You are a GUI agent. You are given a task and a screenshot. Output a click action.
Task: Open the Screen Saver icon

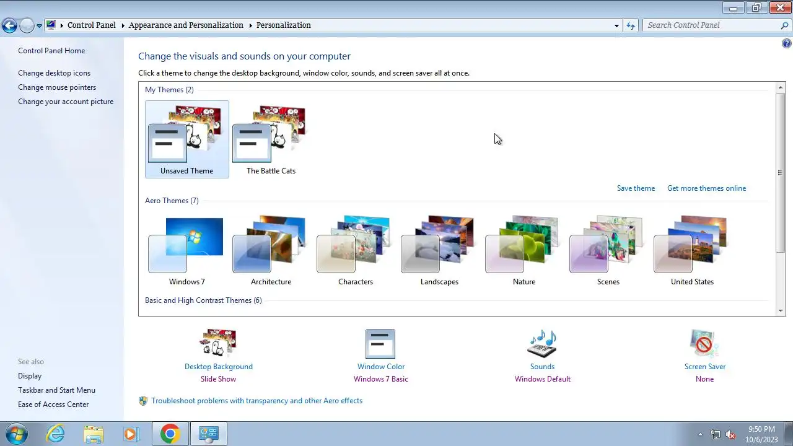tap(704, 343)
